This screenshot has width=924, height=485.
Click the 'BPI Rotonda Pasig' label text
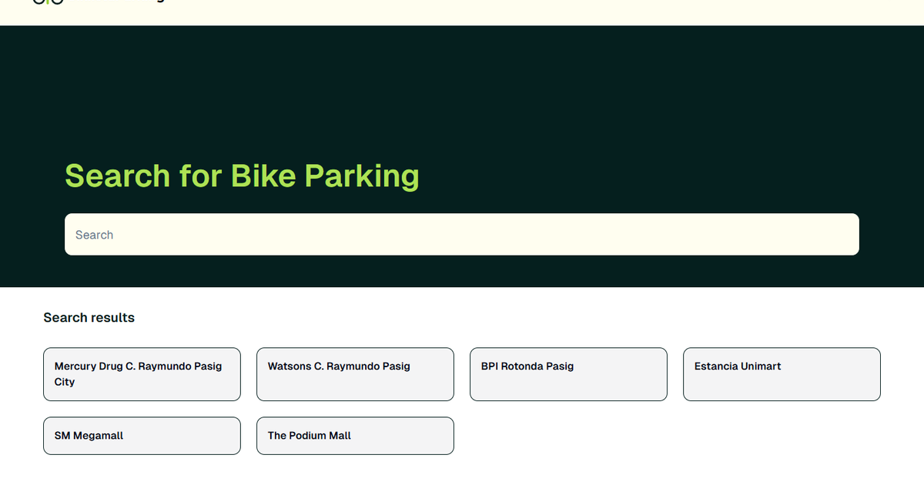pos(527,366)
